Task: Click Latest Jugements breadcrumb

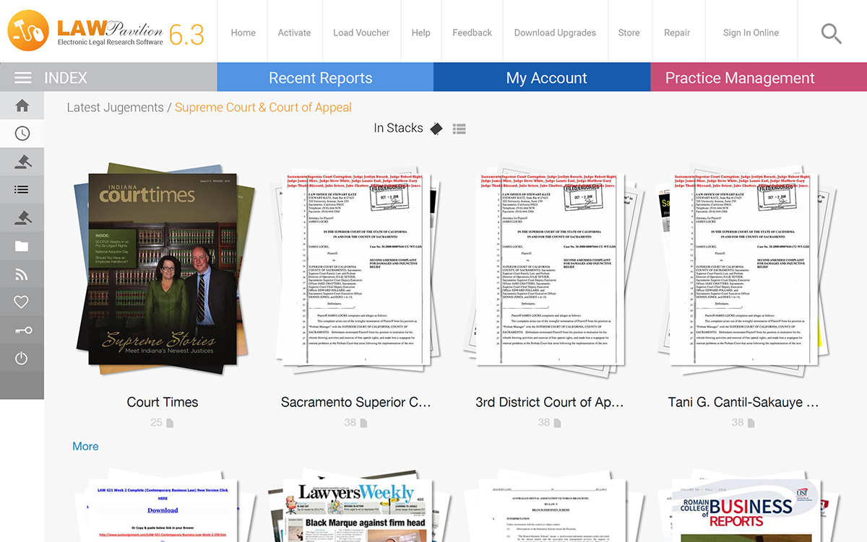Action: coord(115,108)
